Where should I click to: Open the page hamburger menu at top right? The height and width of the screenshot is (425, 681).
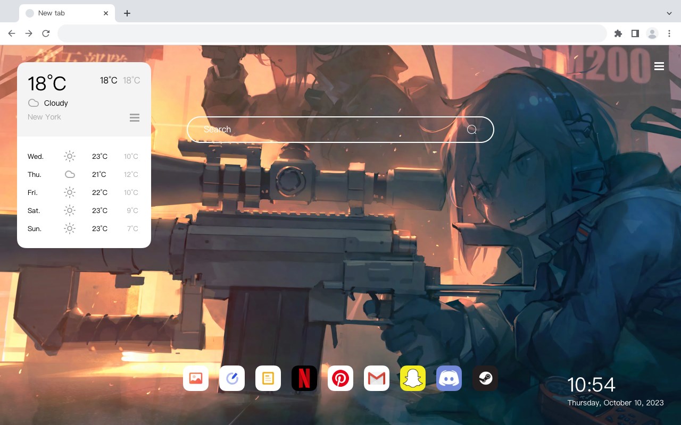point(659,66)
